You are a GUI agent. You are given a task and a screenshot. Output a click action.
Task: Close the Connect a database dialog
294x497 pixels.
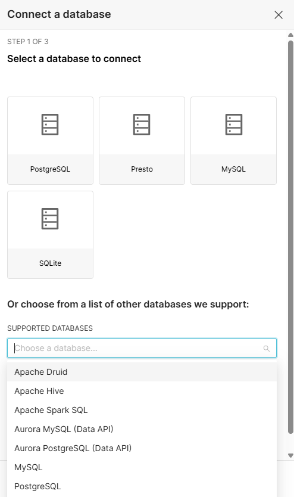279,14
